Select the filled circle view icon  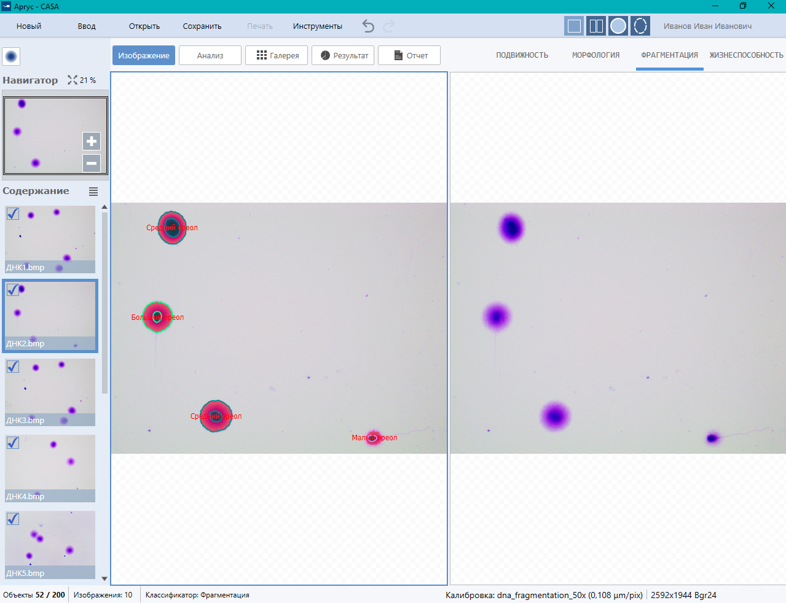point(618,26)
